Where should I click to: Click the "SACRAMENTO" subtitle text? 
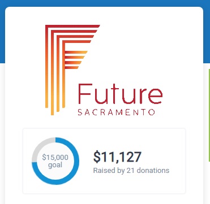click(116, 112)
